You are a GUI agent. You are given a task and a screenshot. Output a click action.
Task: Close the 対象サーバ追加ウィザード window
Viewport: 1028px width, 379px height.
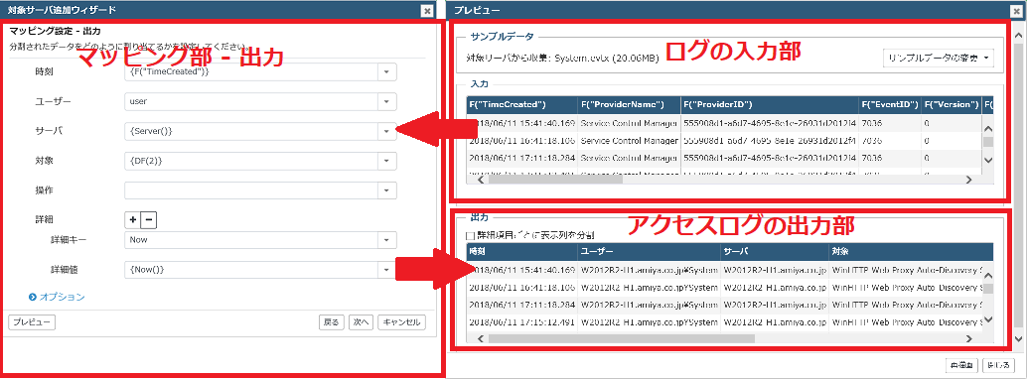pyautogui.click(x=427, y=11)
